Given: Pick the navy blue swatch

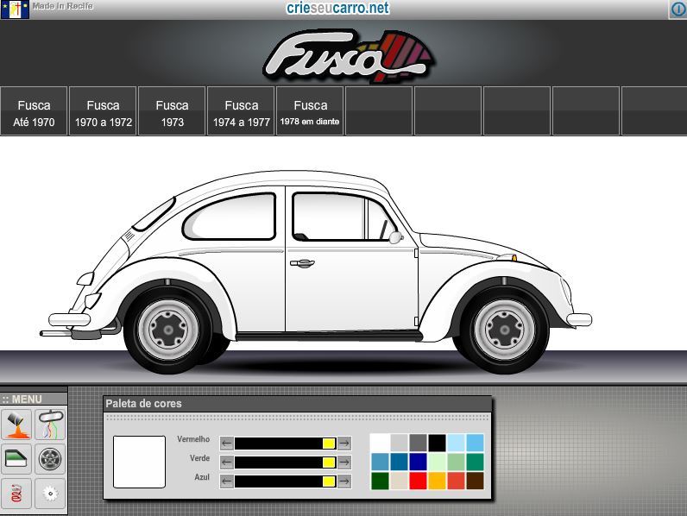Looking at the screenshot, I should [x=418, y=462].
